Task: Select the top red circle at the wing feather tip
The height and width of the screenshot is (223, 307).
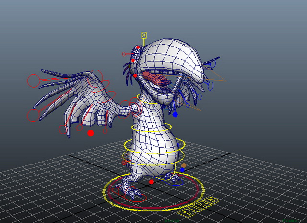Action: [x=34, y=81]
